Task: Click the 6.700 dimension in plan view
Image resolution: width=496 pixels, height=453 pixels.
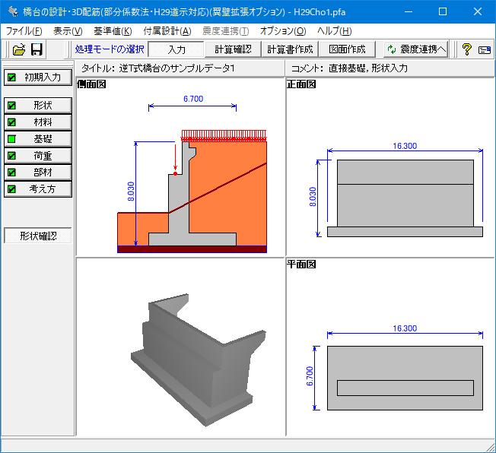Action: pyautogui.click(x=310, y=376)
